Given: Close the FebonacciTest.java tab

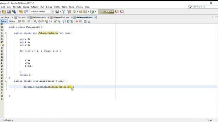Looking at the screenshot, I should click(x=72, y=17).
